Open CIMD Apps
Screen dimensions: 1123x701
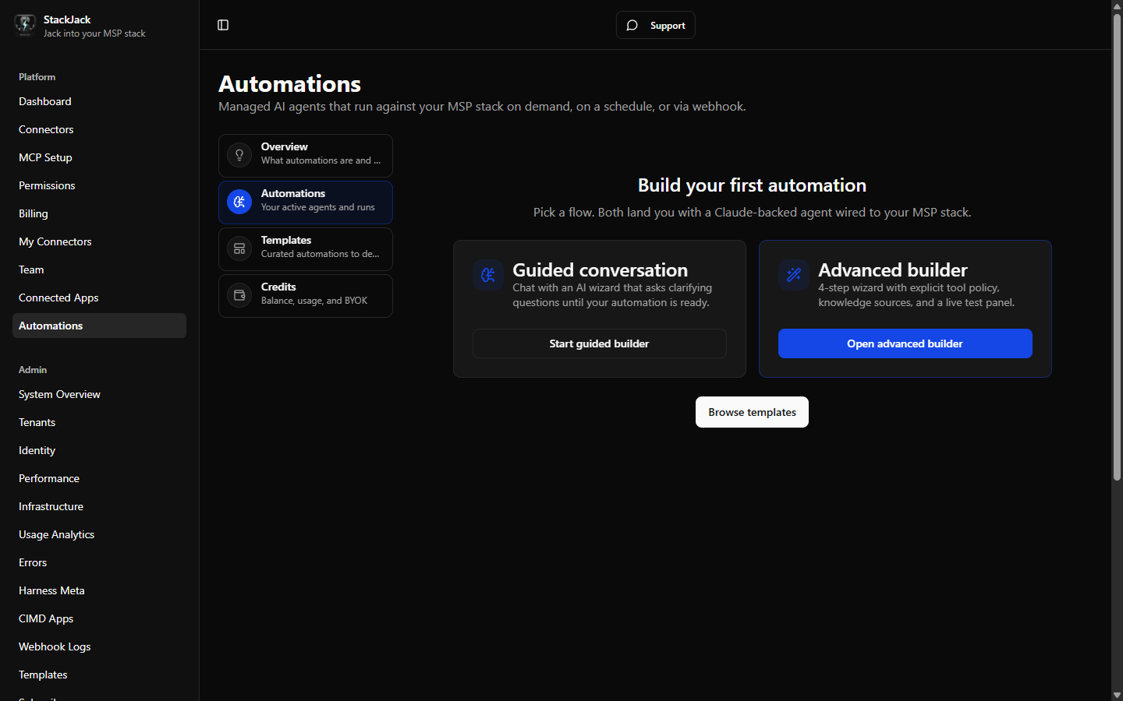point(99,618)
